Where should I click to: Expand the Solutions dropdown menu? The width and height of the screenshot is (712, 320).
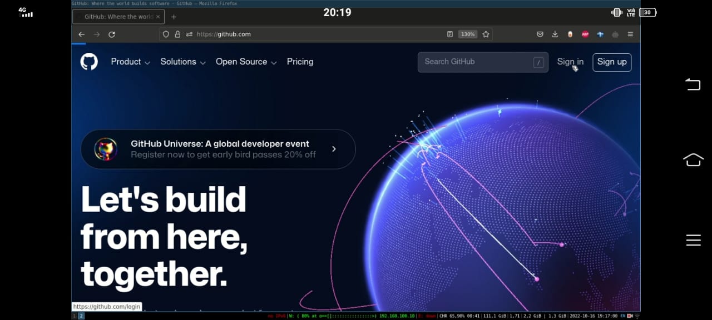pos(183,62)
